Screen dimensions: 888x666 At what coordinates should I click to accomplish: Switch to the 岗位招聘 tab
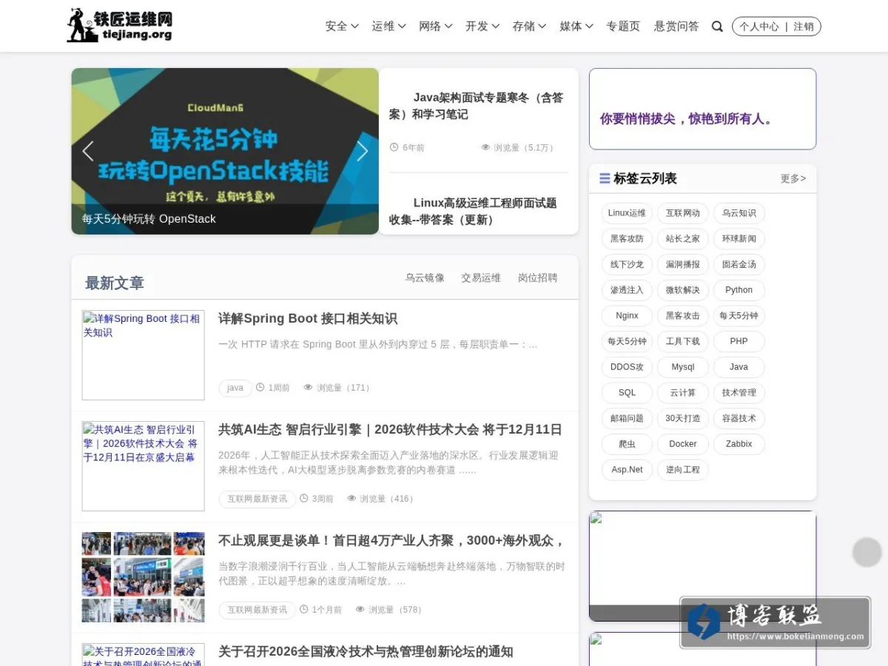coord(538,277)
